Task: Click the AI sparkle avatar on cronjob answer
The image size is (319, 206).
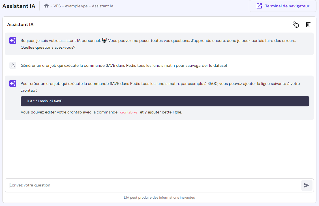Action: coord(12,83)
